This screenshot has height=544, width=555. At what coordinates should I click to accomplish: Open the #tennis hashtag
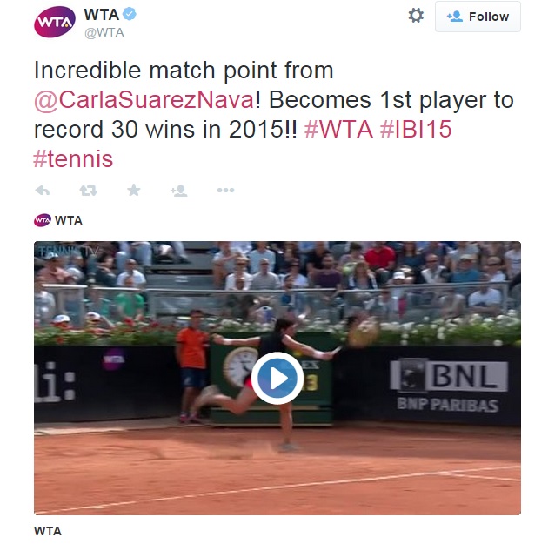(73, 158)
